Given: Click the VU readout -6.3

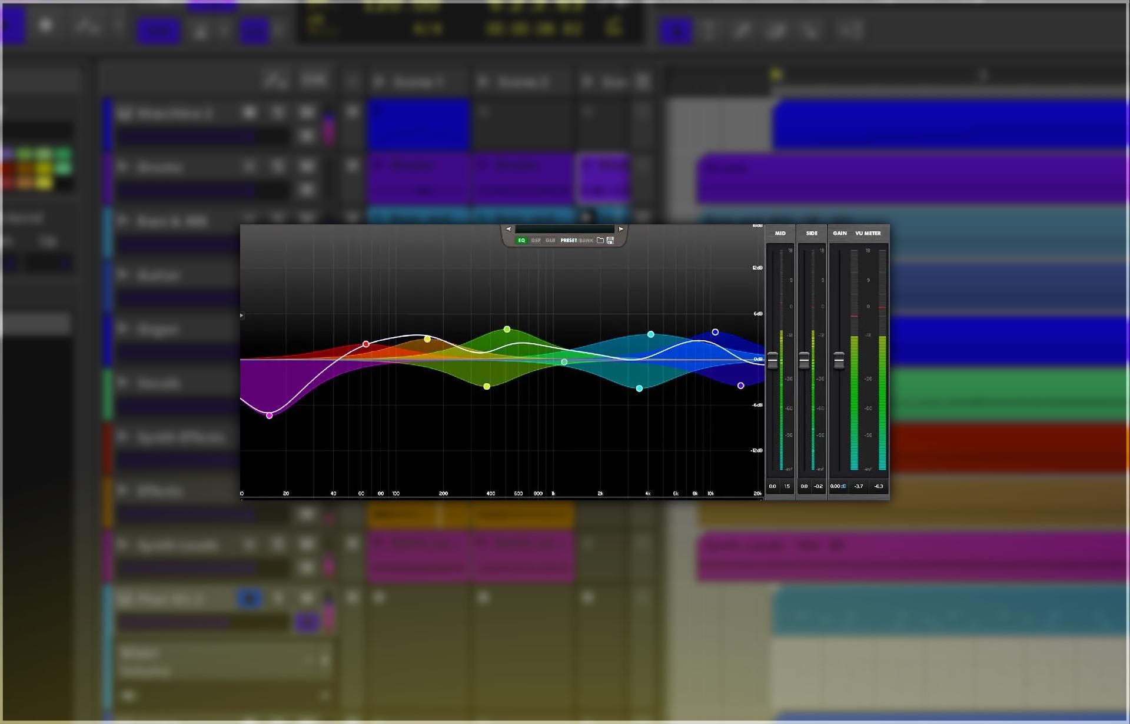Looking at the screenshot, I should click(879, 486).
